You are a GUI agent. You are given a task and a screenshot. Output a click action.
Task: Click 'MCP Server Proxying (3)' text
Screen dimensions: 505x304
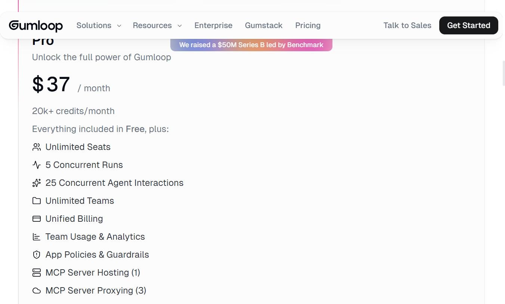pyautogui.click(x=96, y=291)
